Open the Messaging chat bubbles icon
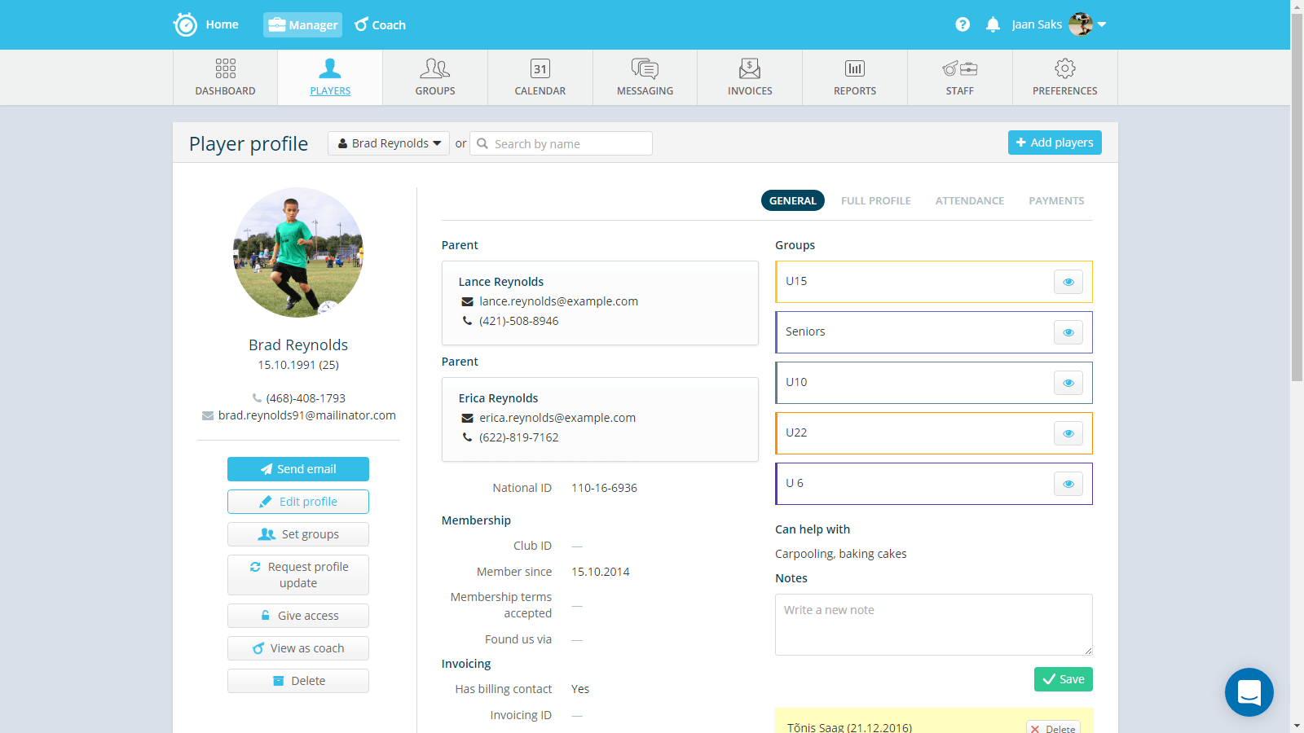Viewport: 1304px width, 733px height. point(645,68)
